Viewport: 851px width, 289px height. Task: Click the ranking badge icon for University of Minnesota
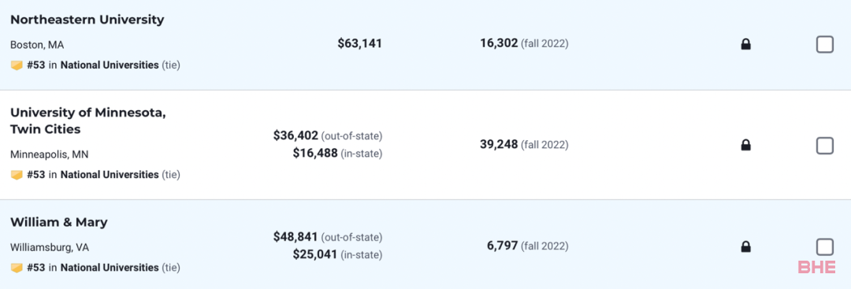pos(17,175)
